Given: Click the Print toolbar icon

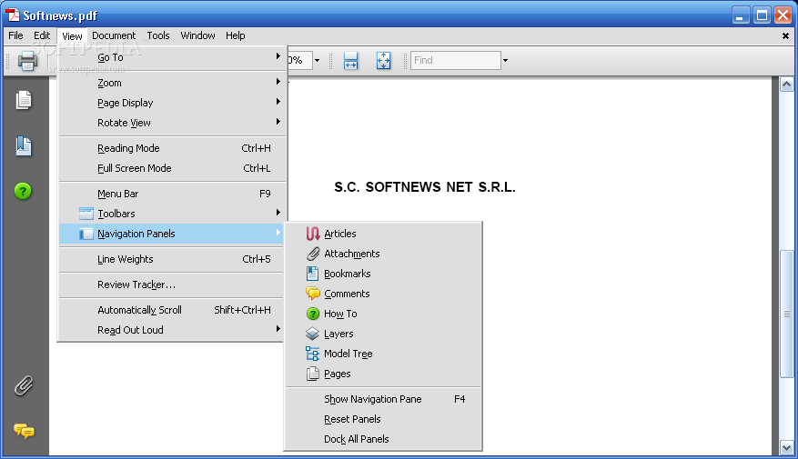Looking at the screenshot, I should [x=27, y=61].
